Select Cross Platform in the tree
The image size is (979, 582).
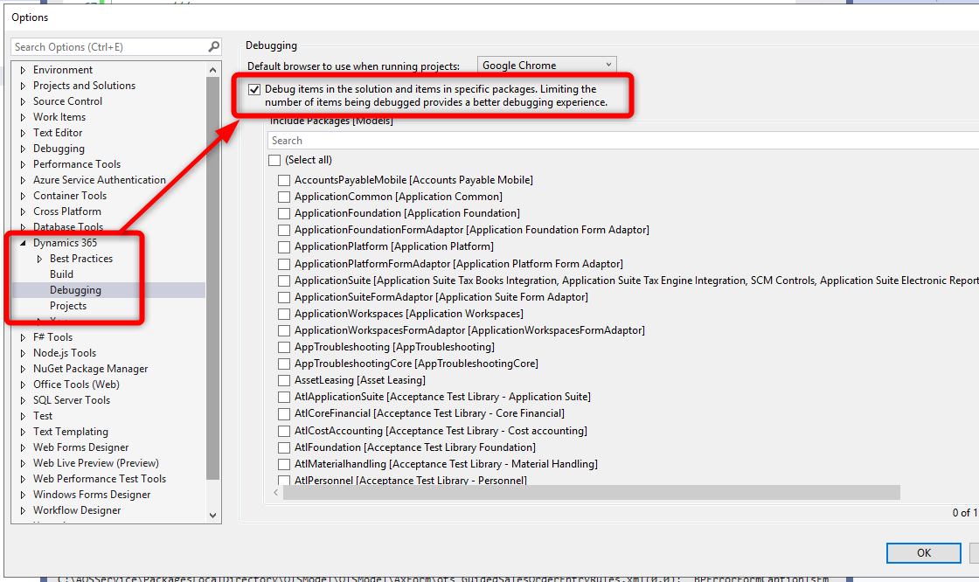[66, 211]
